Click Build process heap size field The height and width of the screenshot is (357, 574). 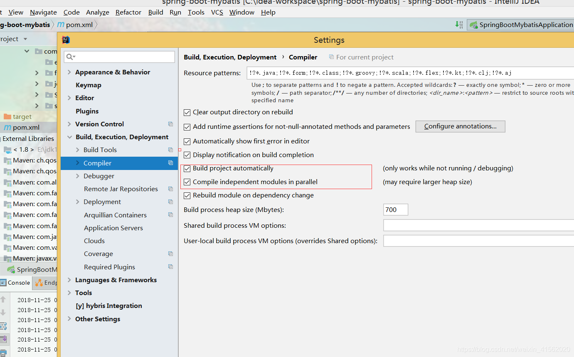[396, 209]
